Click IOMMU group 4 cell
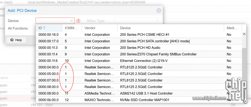The image size is (251, 107). 72,35
